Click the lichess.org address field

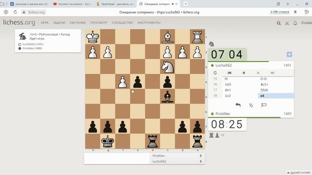point(37,12)
